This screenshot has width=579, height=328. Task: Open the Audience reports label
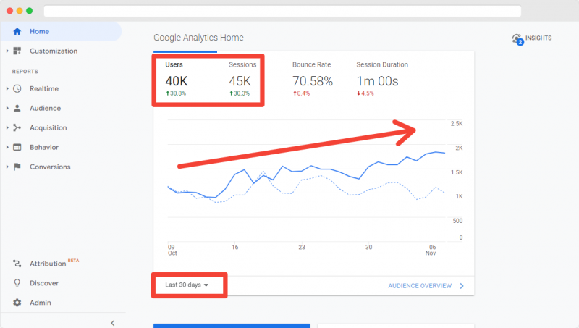pos(45,108)
